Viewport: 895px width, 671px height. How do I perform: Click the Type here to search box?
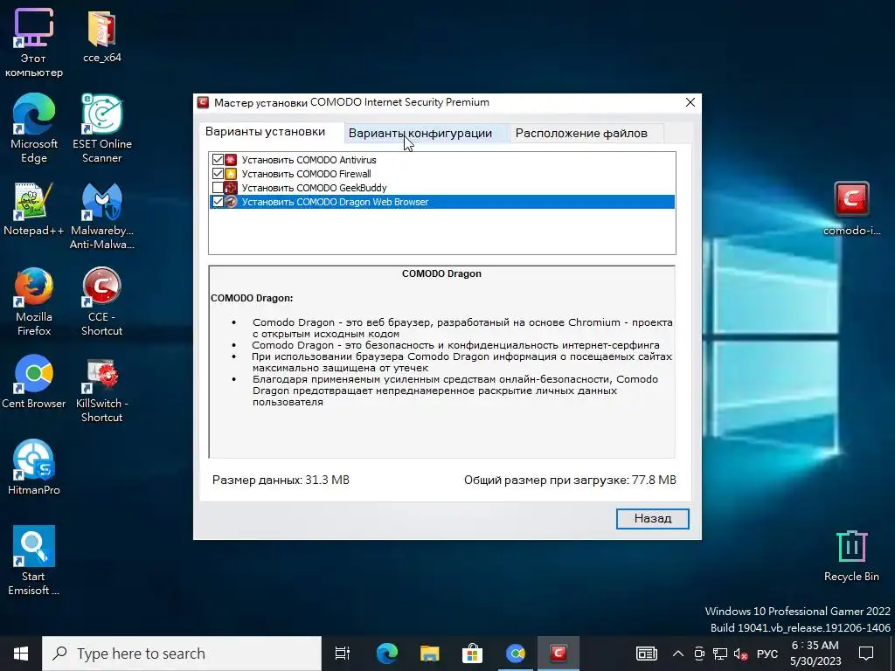click(x=182, y=654)
